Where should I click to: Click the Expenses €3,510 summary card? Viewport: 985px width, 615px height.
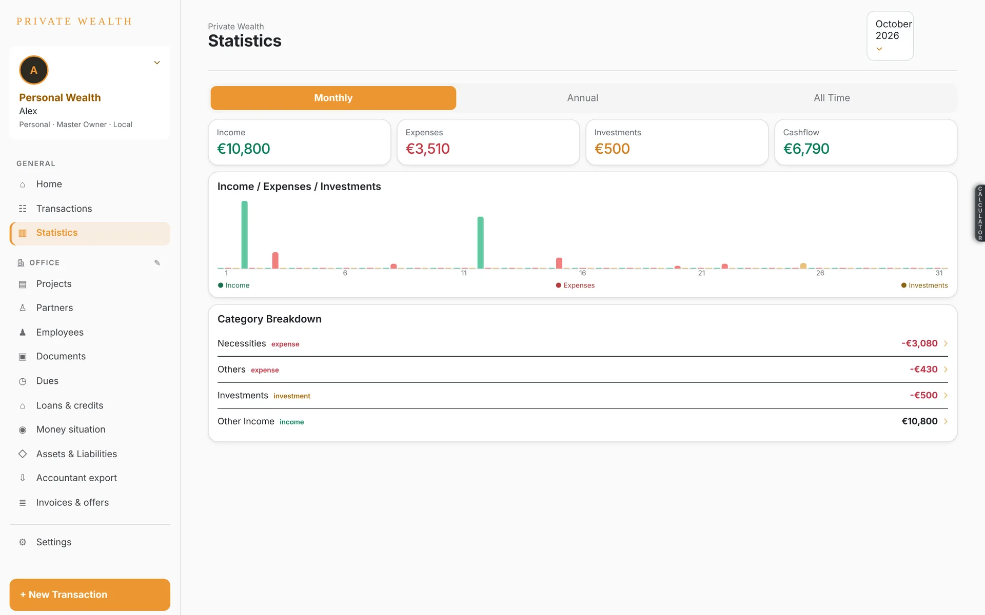tap(488, 142)
